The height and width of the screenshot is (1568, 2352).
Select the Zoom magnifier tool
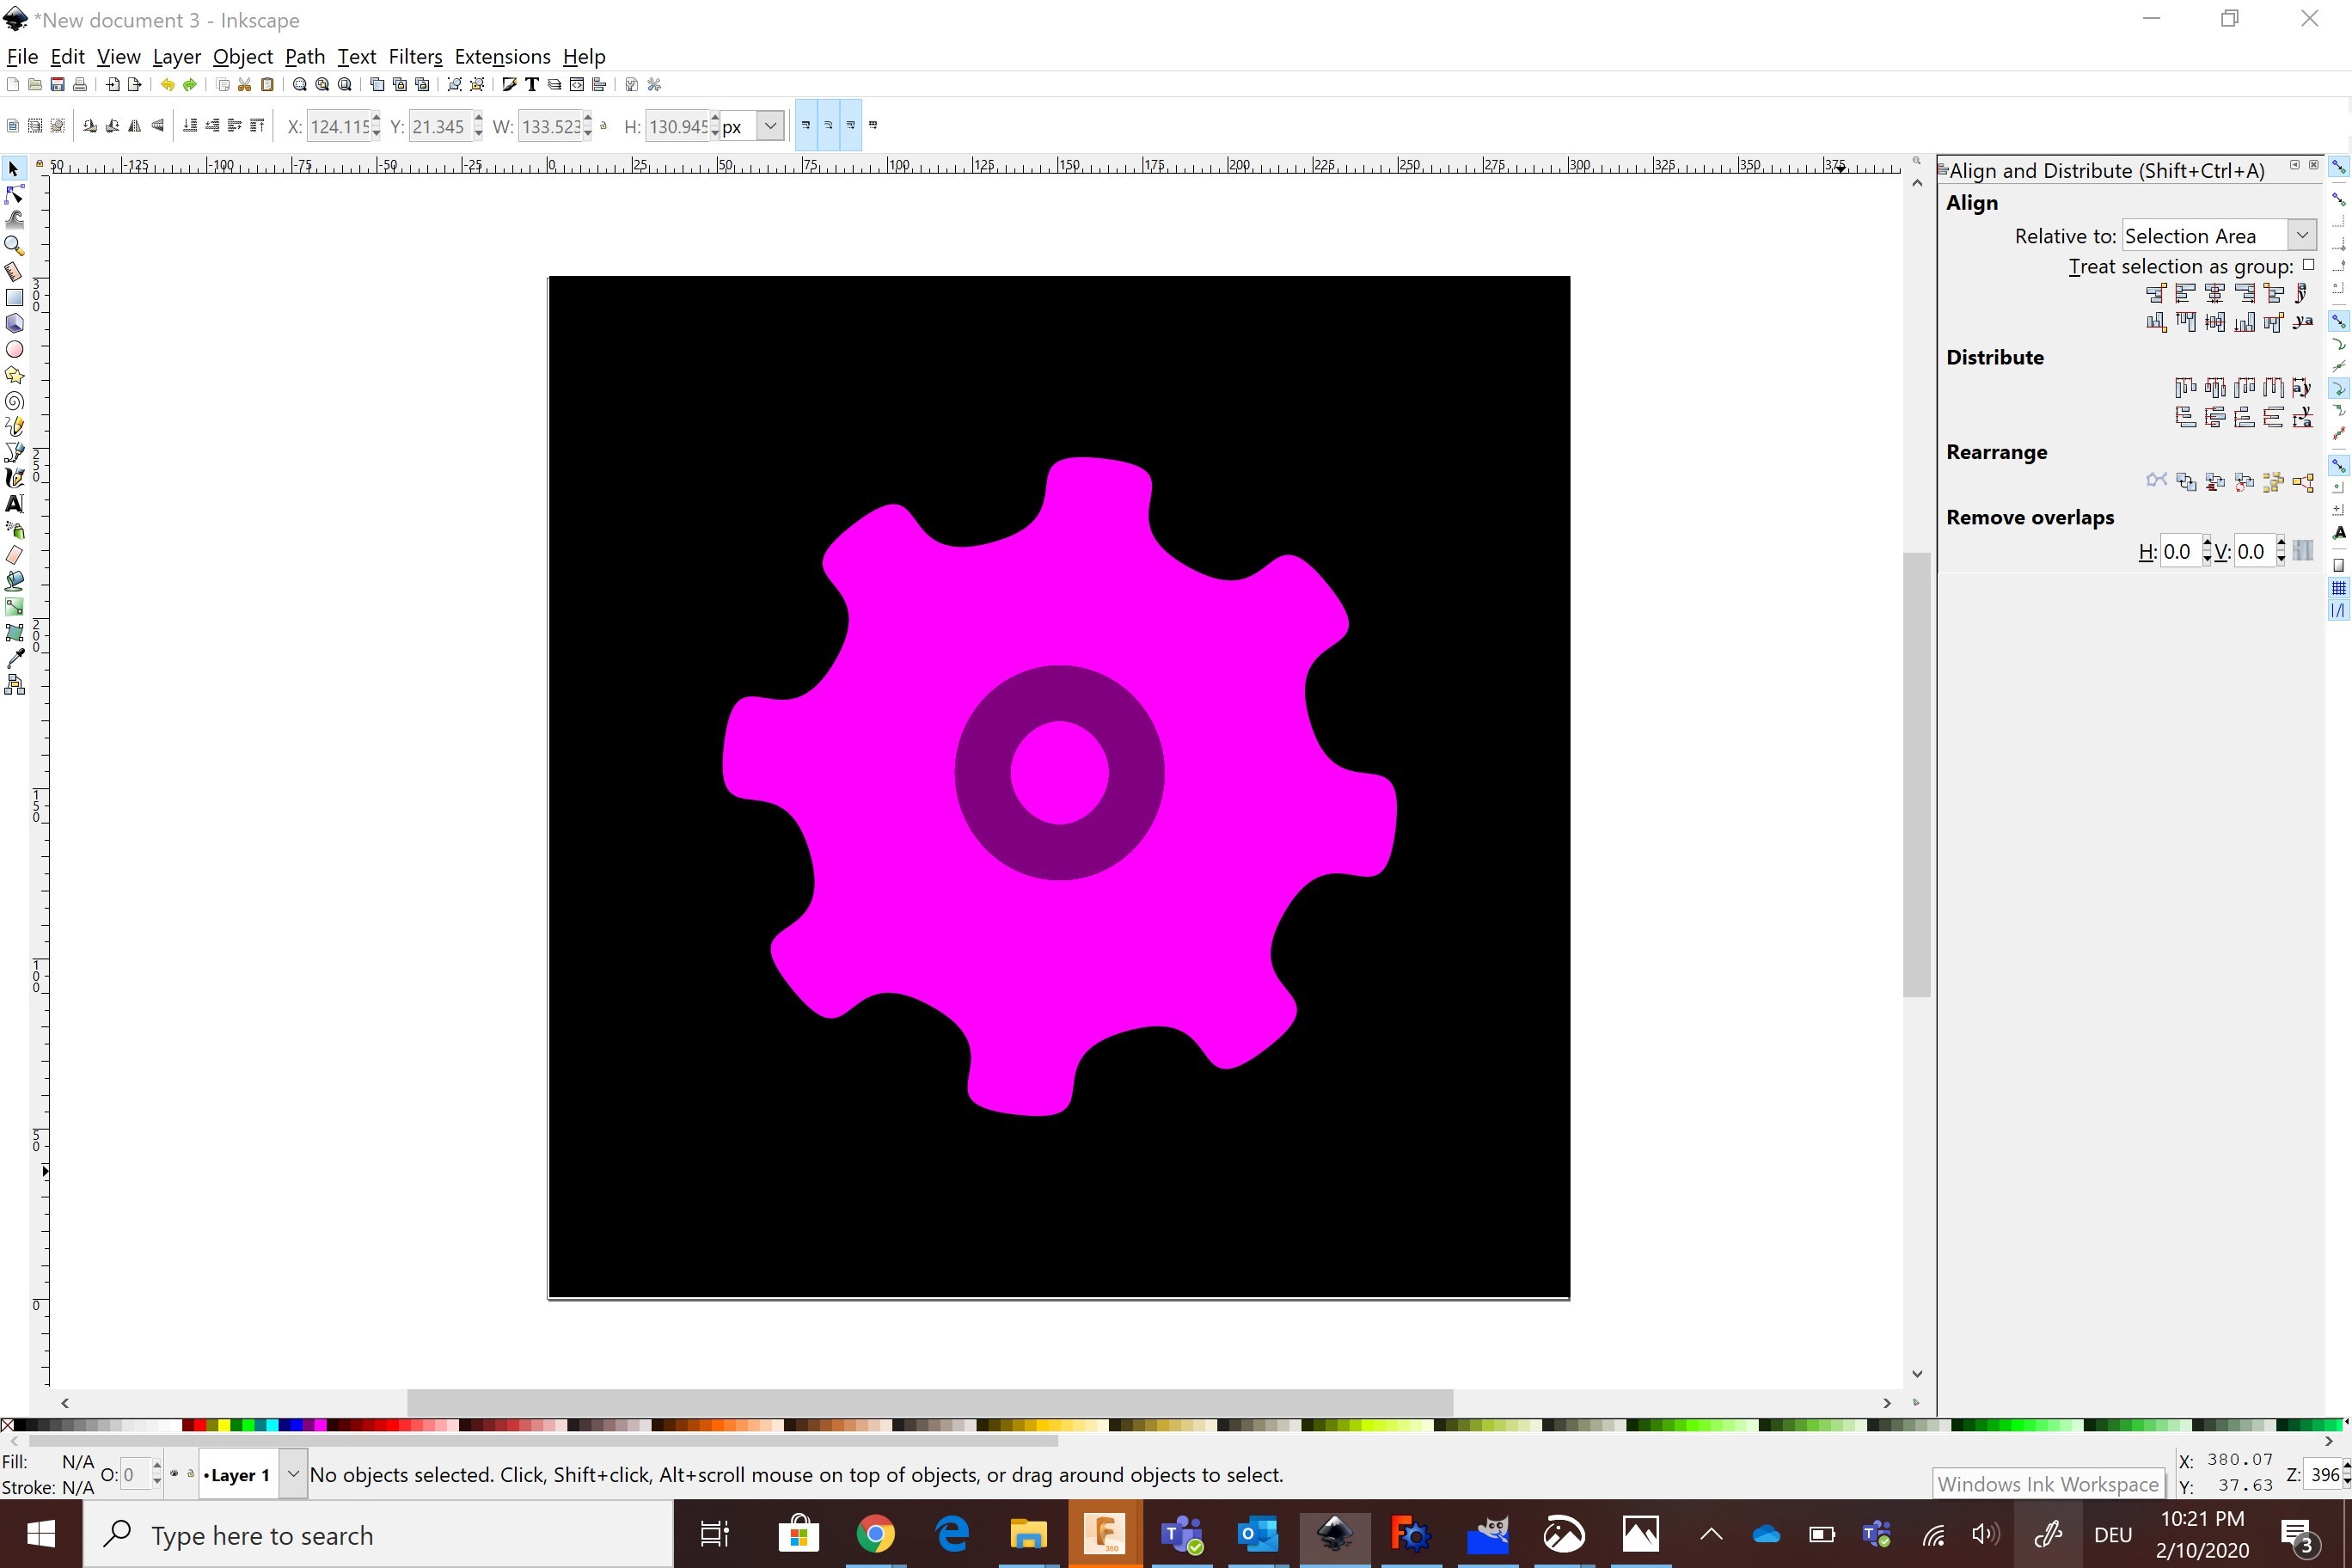[x=14, y=245]
